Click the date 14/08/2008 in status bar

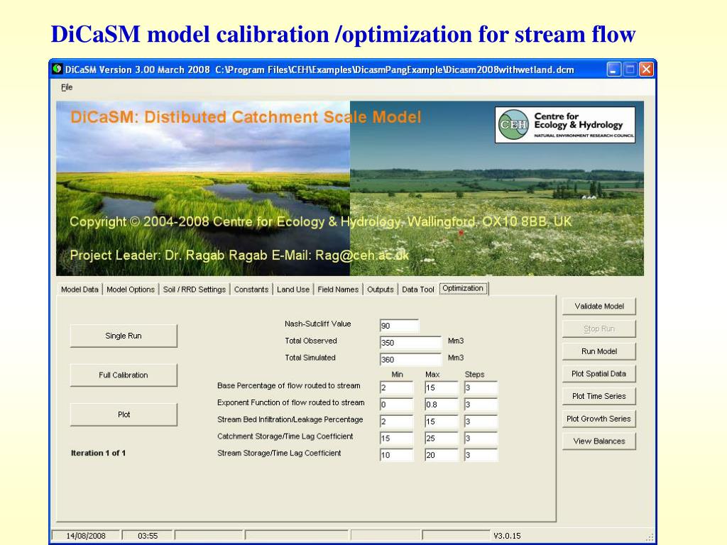click(86, 536)
